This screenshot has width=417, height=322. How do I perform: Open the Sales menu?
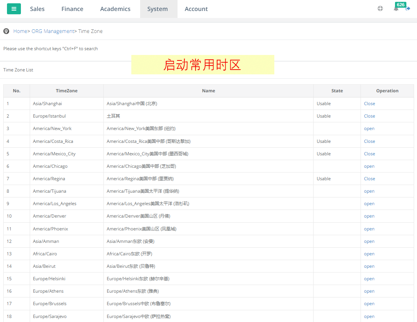[x=37, y=9]
